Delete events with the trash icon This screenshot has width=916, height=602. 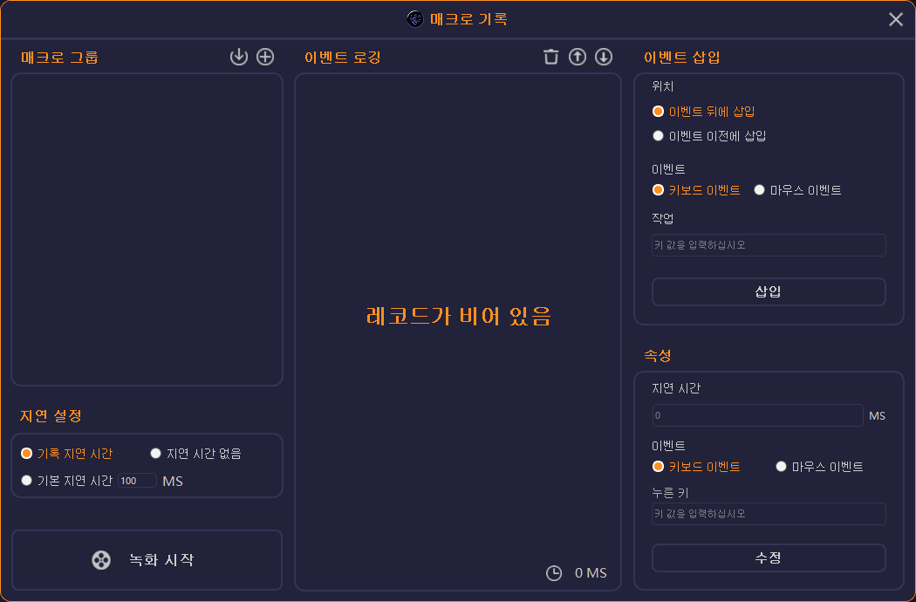point(550,57)
